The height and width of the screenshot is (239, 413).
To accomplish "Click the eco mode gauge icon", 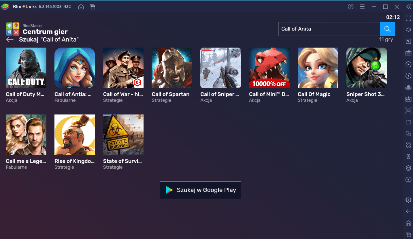I will (408, 180).
